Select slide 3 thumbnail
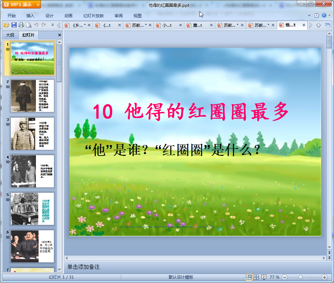Image resolution: width=334 pixels, height=283 pixels. pos(33,134)
